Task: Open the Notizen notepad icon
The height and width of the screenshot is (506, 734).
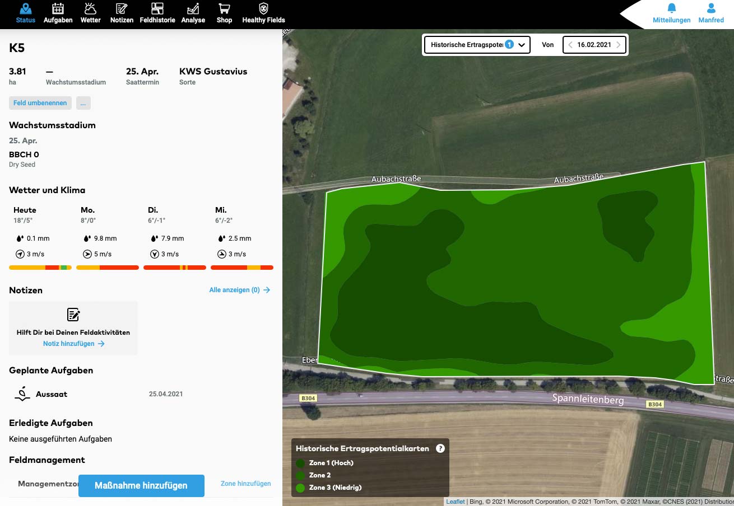Action: [122, 9]
